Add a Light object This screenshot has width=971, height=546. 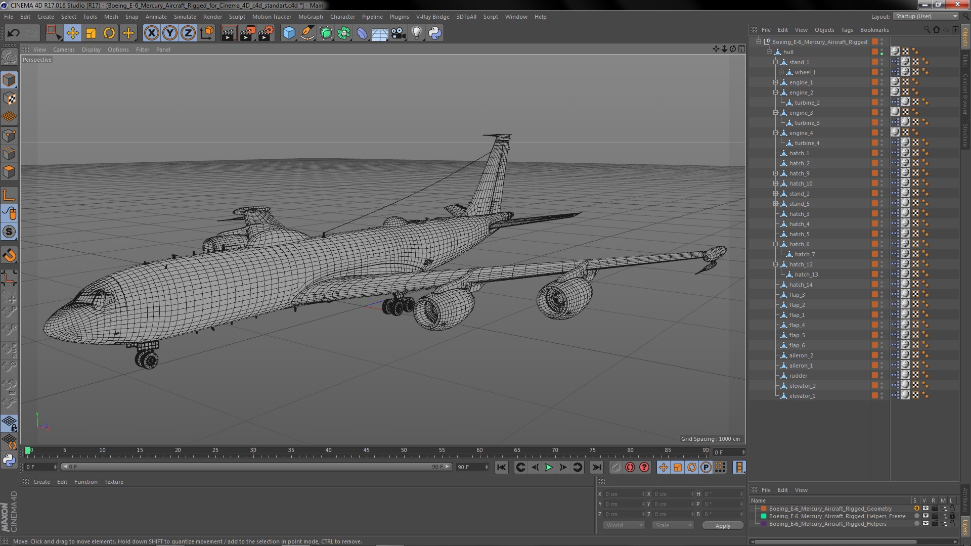(x=417, y=33)
